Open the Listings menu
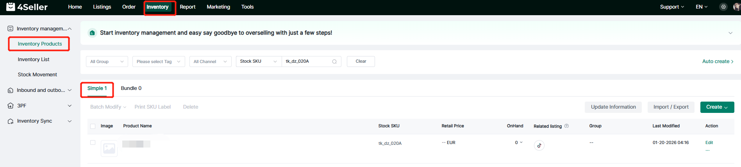 click(102, 7)
